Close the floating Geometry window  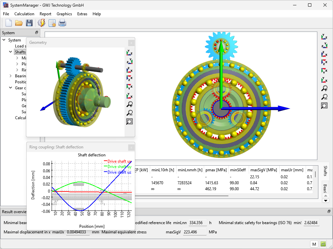click(132, 42)
